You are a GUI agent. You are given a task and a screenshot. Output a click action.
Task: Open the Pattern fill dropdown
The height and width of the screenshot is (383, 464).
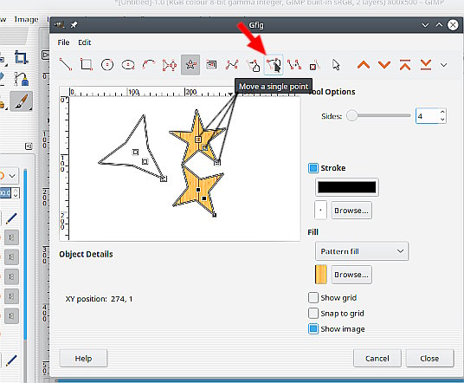[x=362, y=251]
